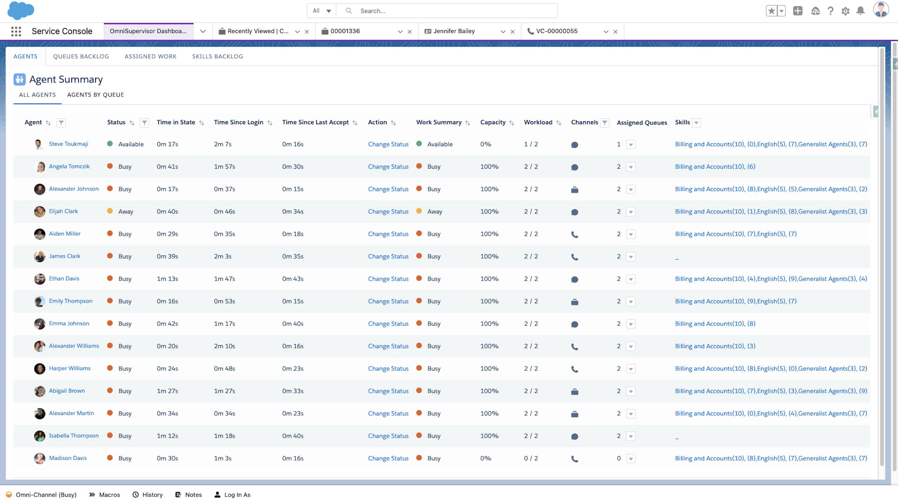Toggle the Agent column filter icon

61,123
